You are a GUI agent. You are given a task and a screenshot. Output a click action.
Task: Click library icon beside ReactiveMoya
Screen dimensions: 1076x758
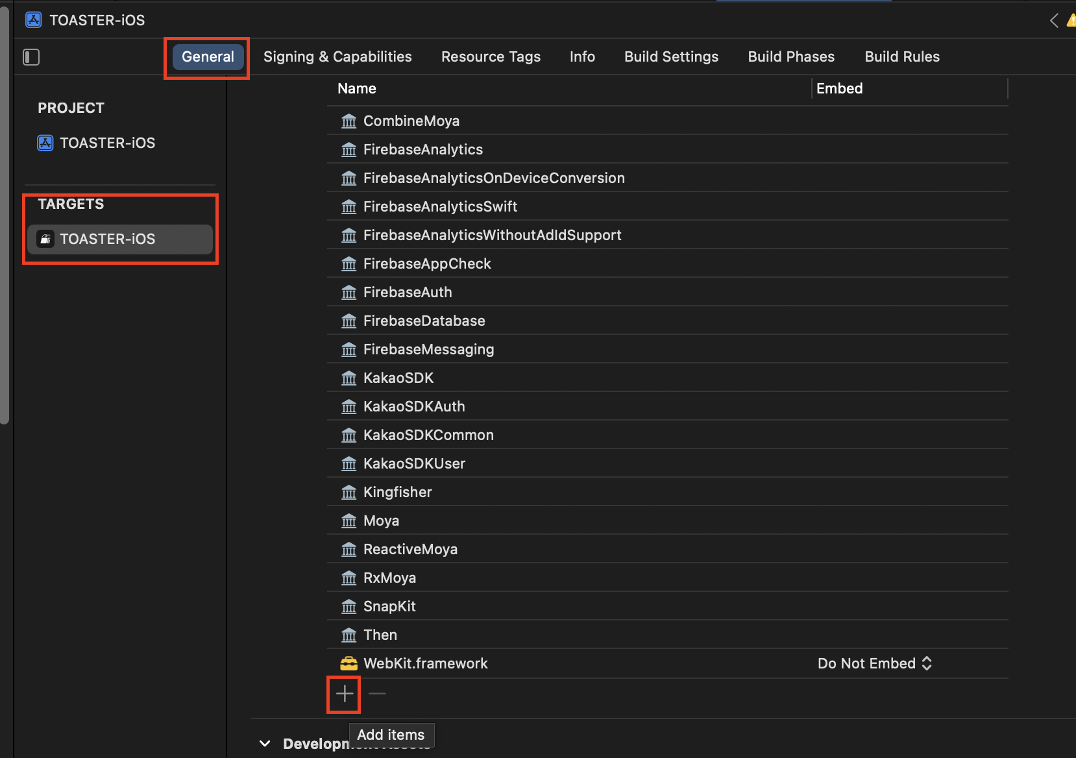coord(349,550)
